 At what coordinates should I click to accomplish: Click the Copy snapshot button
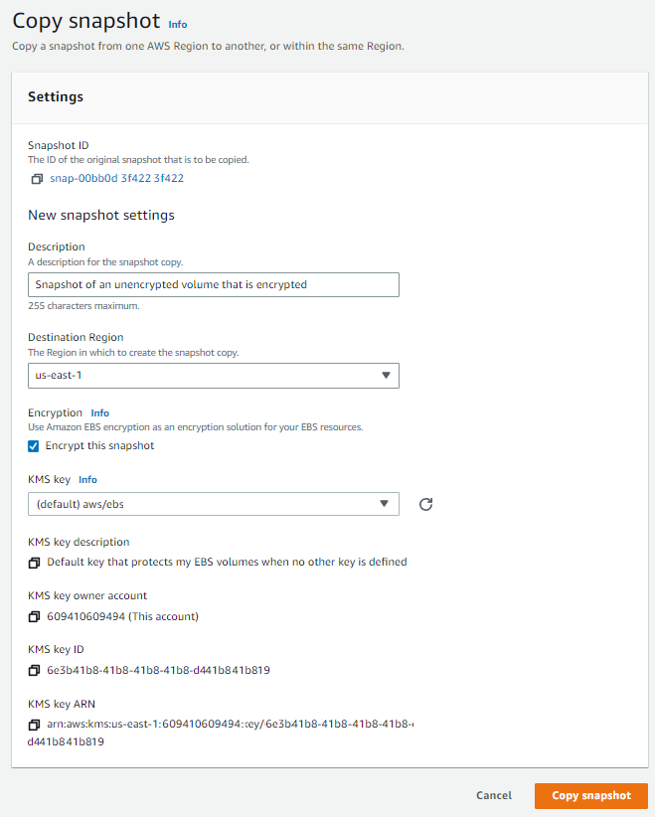[x=591, y=795]
